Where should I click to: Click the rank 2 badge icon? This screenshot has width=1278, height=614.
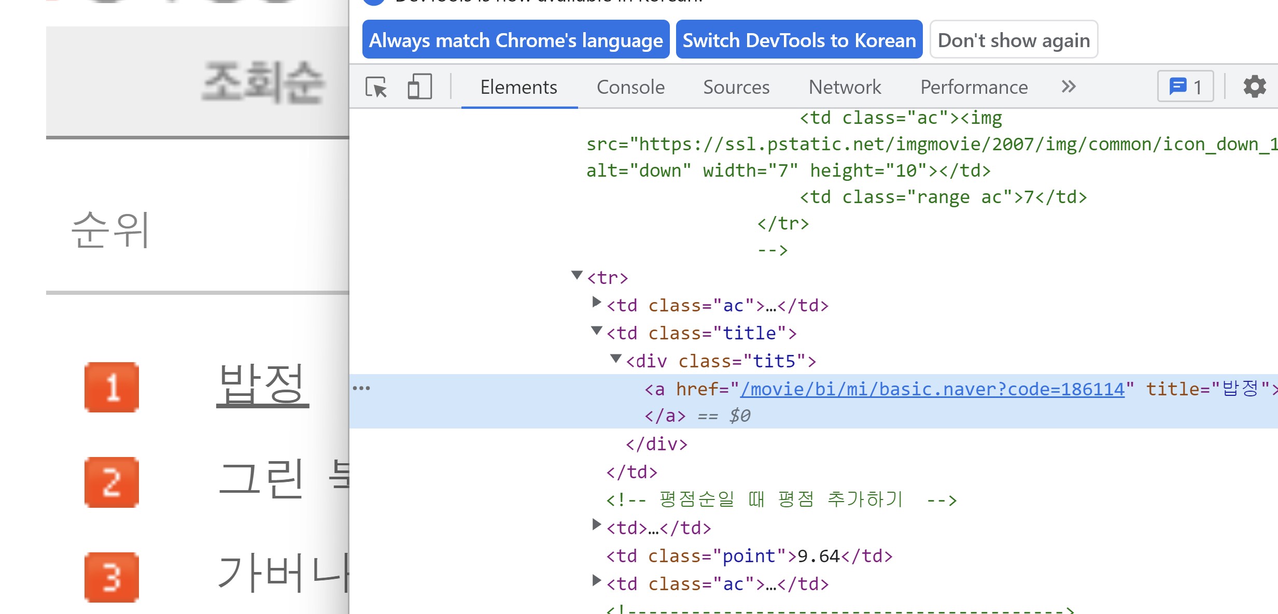point(111,482)
